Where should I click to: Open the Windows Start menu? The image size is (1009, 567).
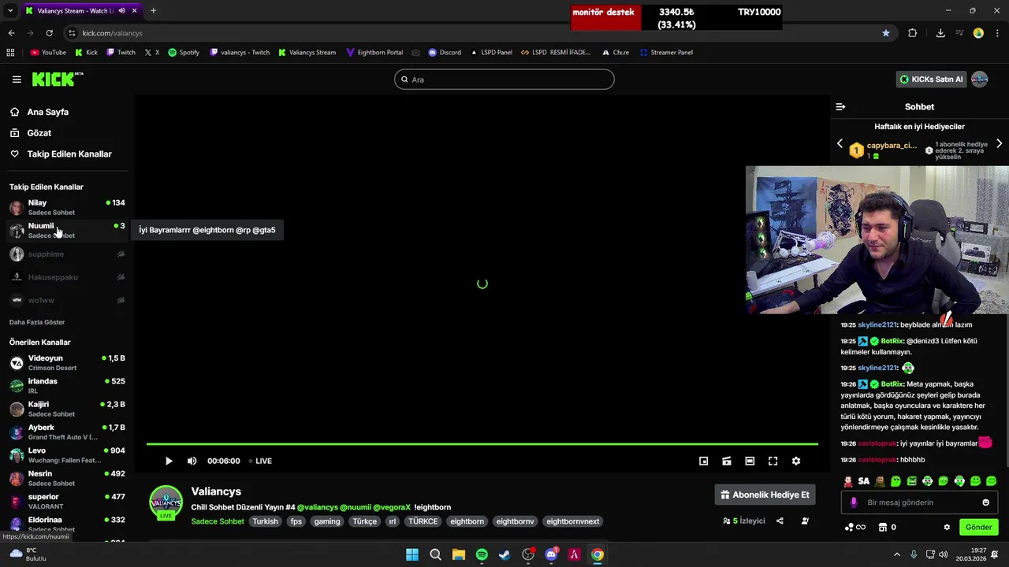click(412, 554)
